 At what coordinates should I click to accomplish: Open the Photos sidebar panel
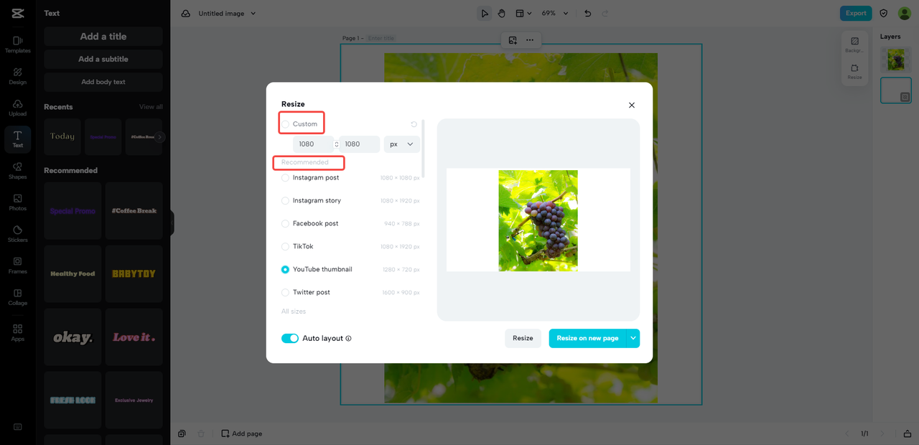[x=17, y=202]
